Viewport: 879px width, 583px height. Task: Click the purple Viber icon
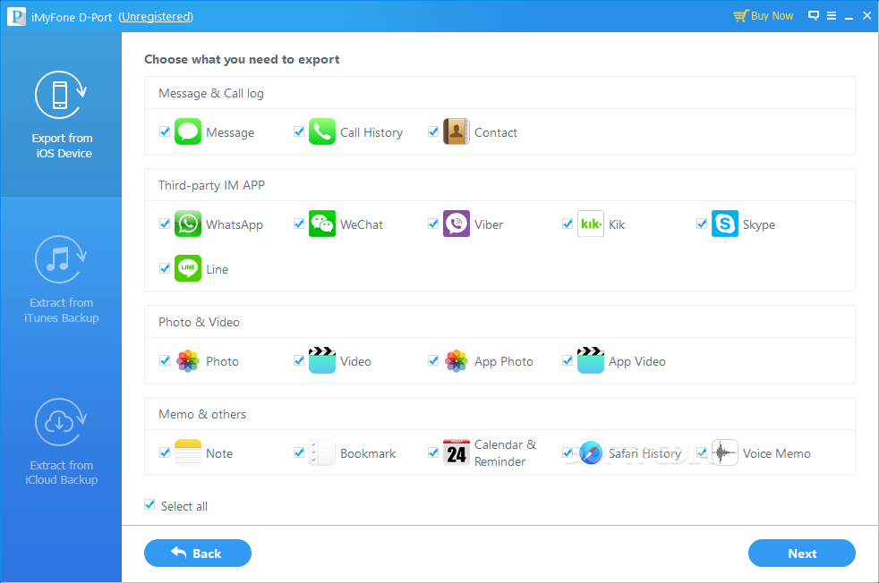[x=457, y=224]
